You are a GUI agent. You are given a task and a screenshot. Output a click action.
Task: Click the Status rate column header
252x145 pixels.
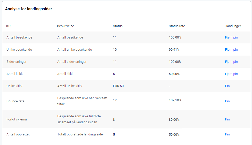click(177, 26)
